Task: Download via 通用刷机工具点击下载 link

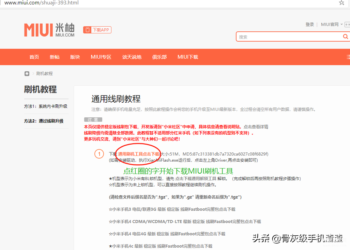Action: (x=139, y=154)
